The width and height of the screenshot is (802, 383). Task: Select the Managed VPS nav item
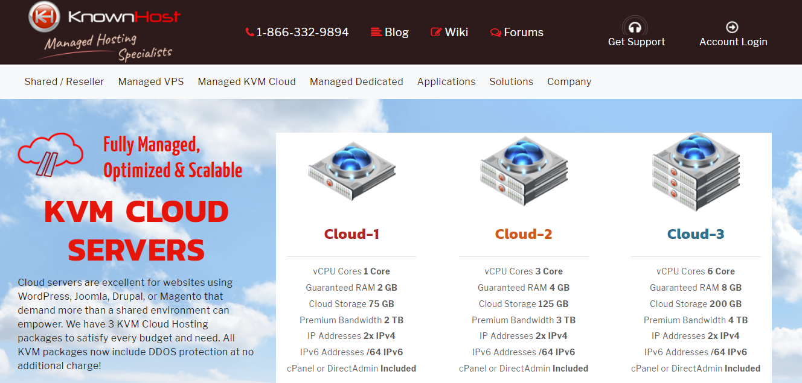click(150, 81)
